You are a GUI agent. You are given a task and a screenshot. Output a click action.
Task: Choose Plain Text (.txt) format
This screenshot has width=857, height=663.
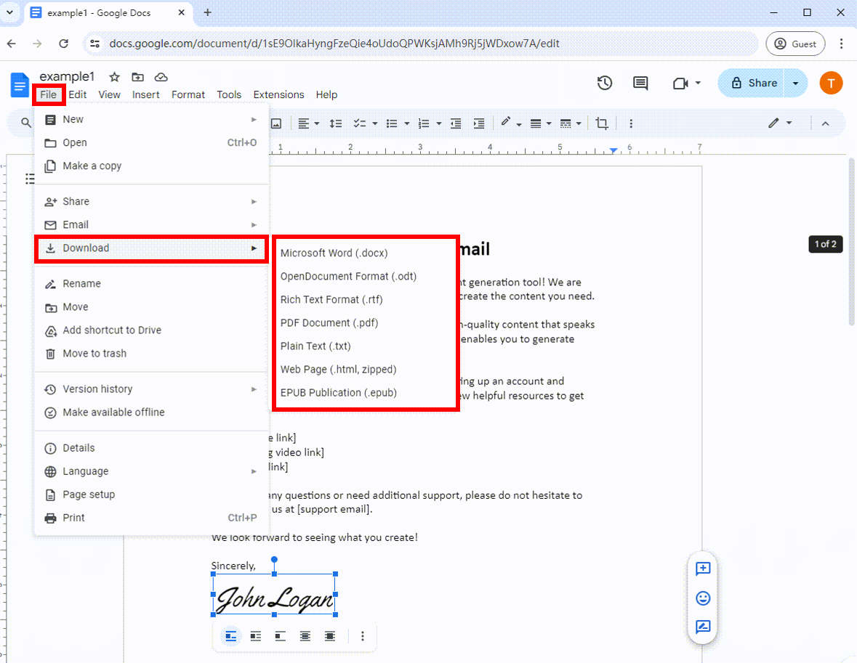click(315, 346)
